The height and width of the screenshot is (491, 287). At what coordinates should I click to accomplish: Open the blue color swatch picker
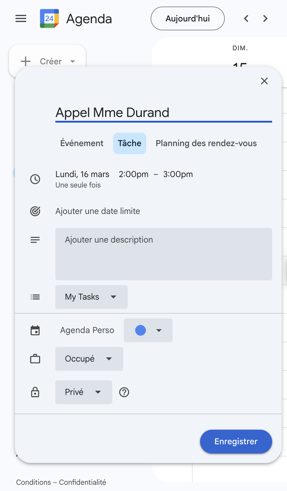pos(148,330)
